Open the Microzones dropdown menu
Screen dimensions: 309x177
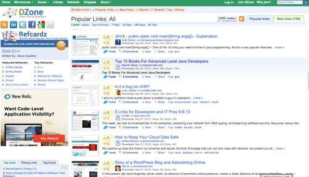[24, 2]
